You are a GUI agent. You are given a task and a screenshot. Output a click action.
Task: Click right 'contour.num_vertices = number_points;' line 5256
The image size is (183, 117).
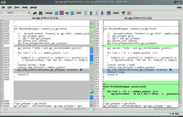pos(131,67)
